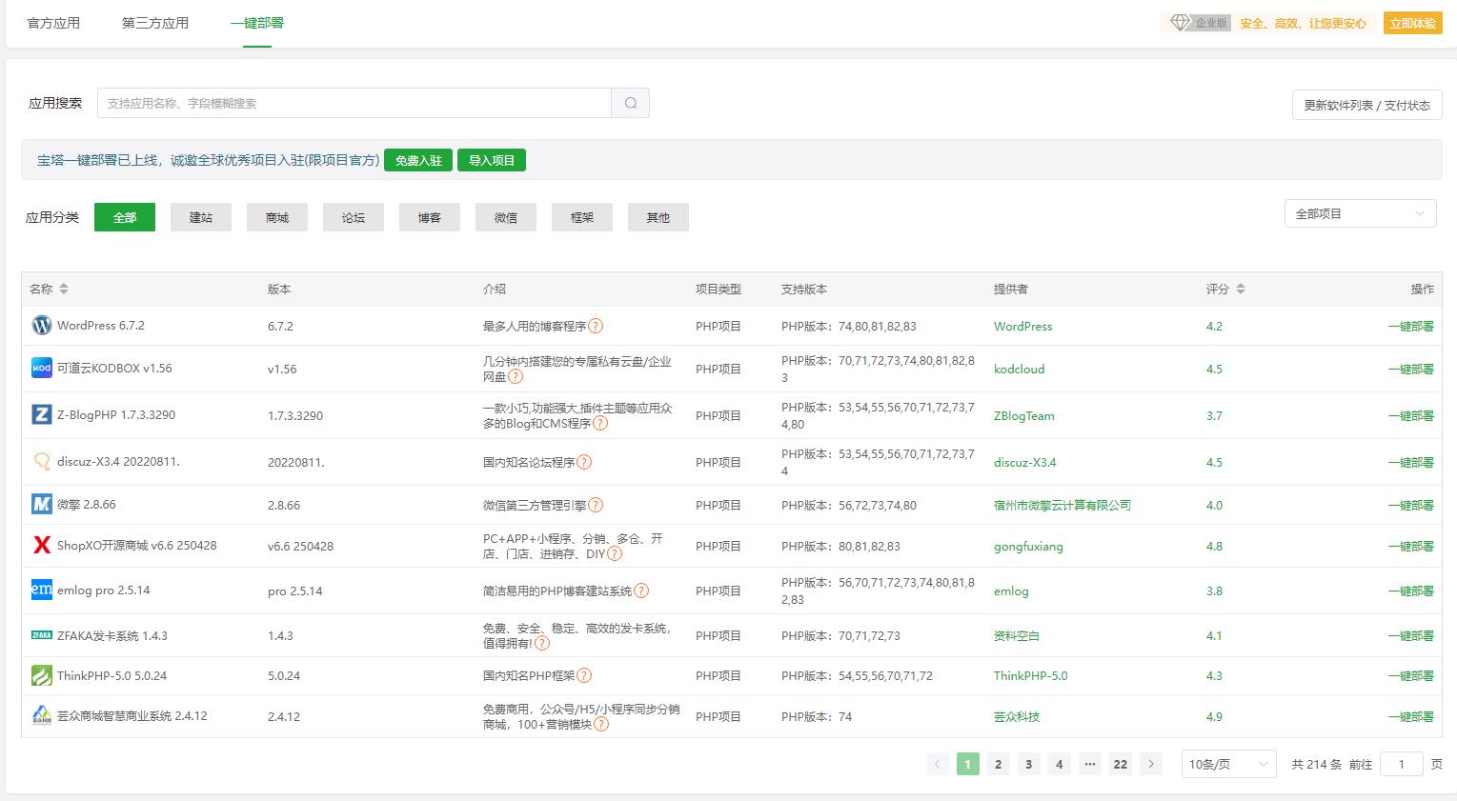
Task: Click the 免费入驻 button
Action: pyautogui.click(x=418, y=160)
